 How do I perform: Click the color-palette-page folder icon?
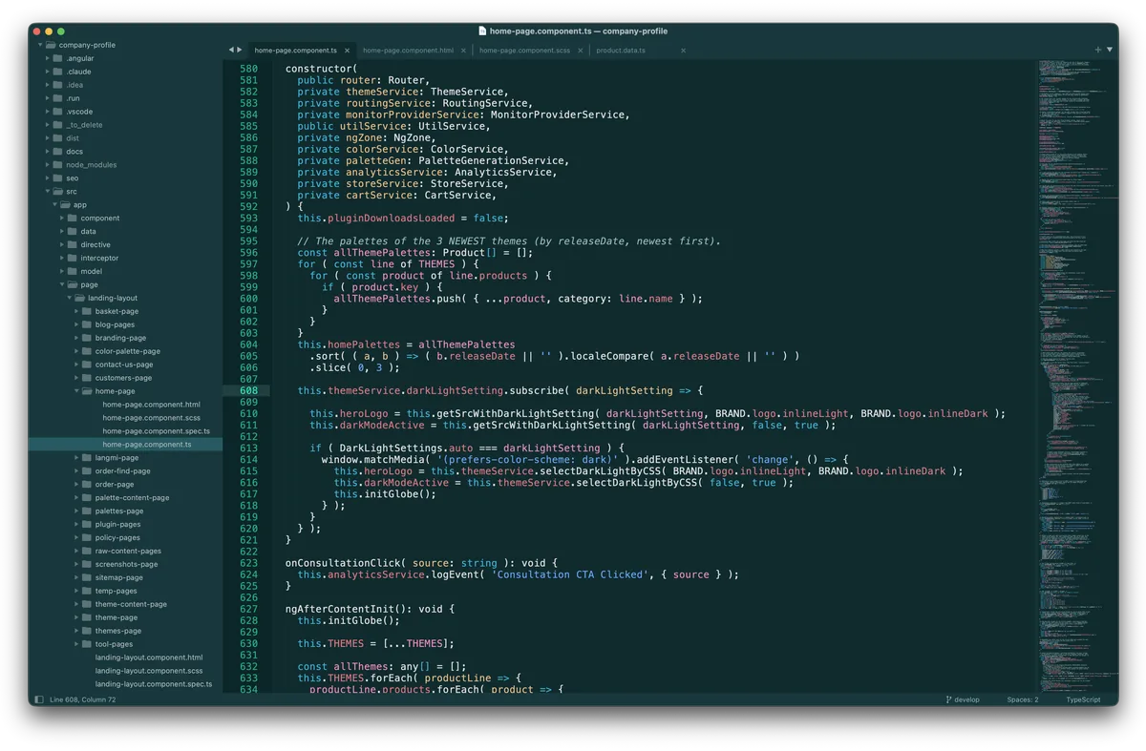click(87, 351)
